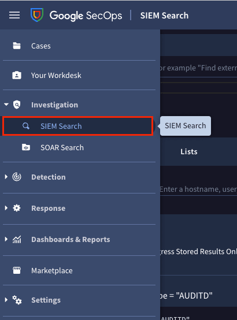The height and width of the screenshot is (320, 237).
Task: Click the query text ending = "AUDITD"
Action: 186,296
